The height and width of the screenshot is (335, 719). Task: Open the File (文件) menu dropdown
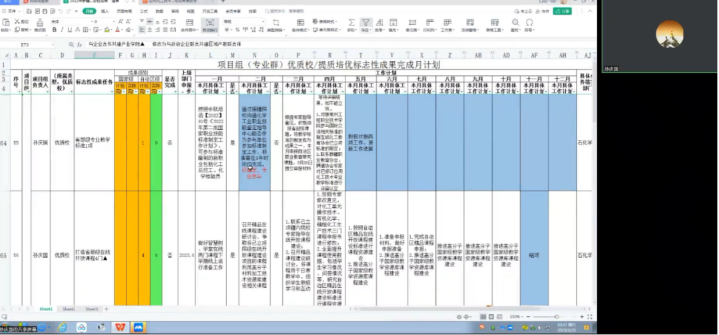11,11
